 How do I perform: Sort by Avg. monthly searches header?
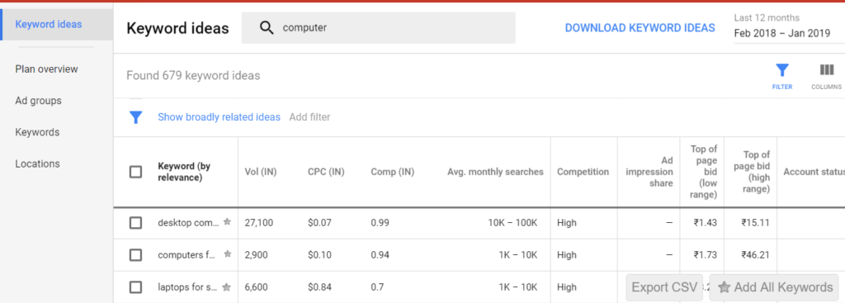click(495, 172)
